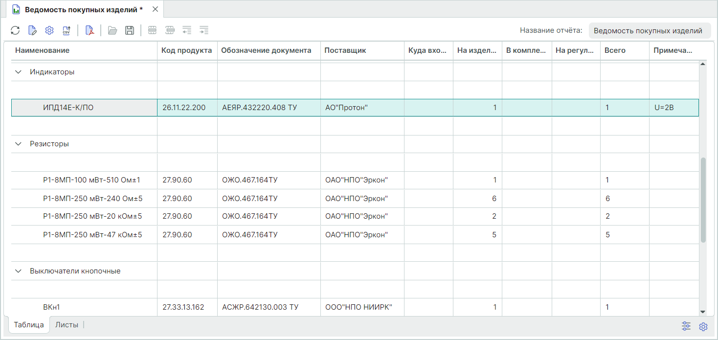Select the Таблица tab
The height and width of the screenshot is (340, 718).
[x=29, y=325]
